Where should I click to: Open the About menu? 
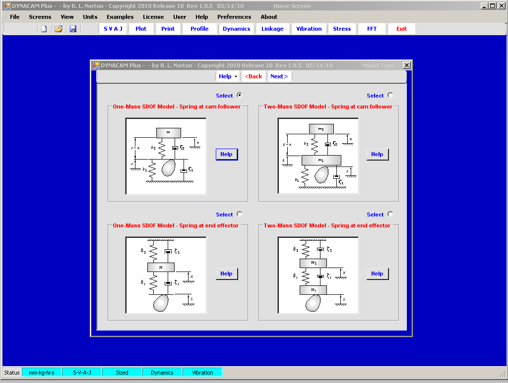(269, 17)
